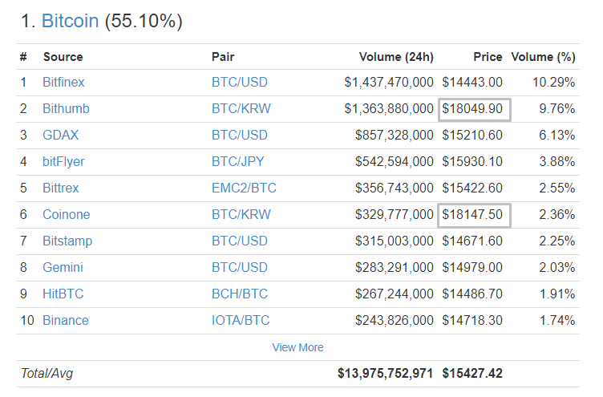Expand the list with View More
Screen dimensions: 603x397
[x=298, y=347]
